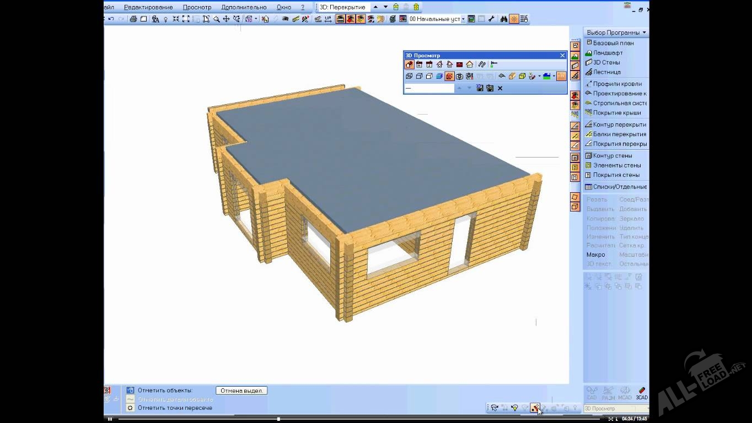
Task: Click the wrench settings icon in toolbar
Action: coord(491,19)
